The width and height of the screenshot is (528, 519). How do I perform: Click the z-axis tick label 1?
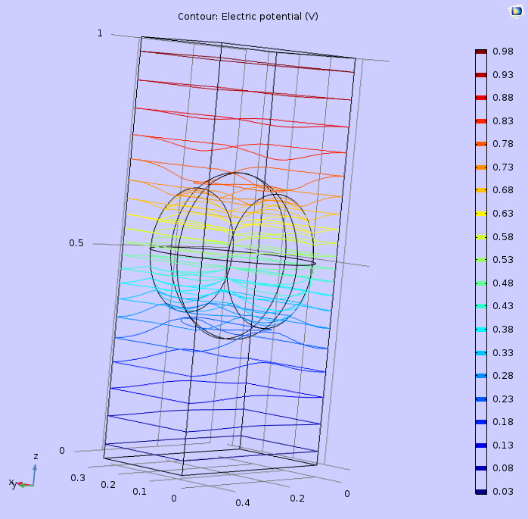[99, 33]
